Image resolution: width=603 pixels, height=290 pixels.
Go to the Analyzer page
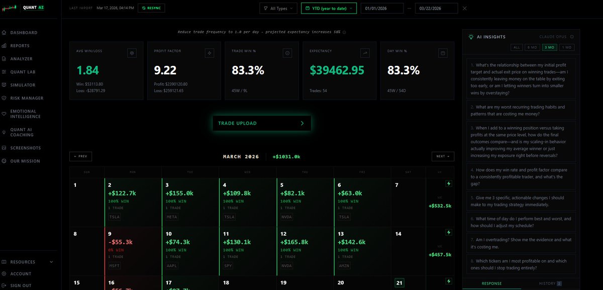point(20,59)
